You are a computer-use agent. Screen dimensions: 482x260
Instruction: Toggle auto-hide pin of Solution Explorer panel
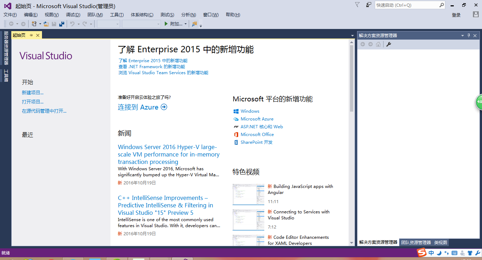pos(469,35)
